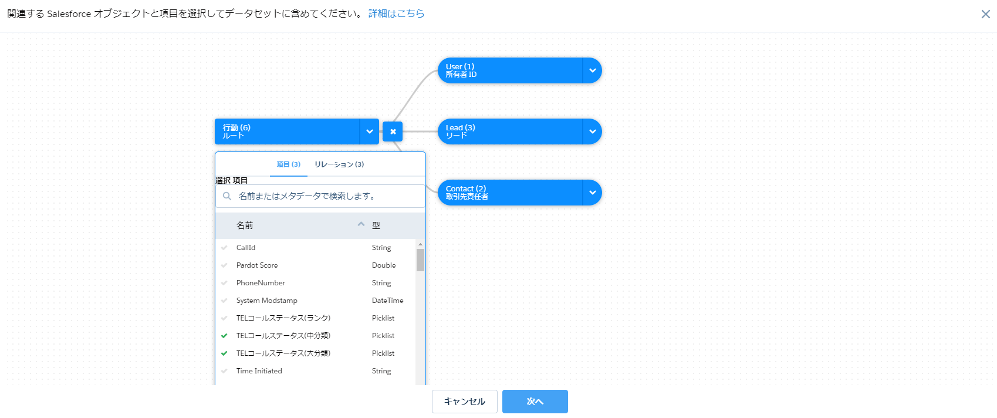
Task: Open the 詳細はこちら link
Action: click(396, 14)
